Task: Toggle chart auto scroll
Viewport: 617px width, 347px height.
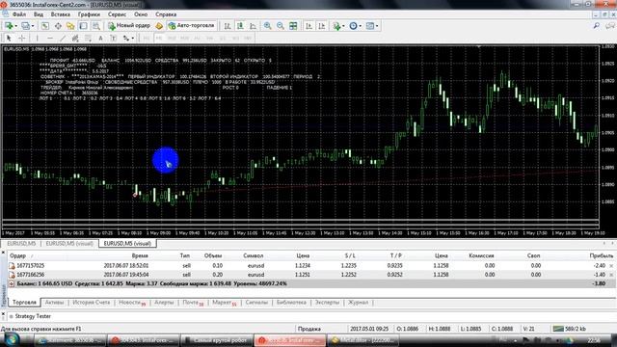Action: pyautogui.click(x=308, y=26)
